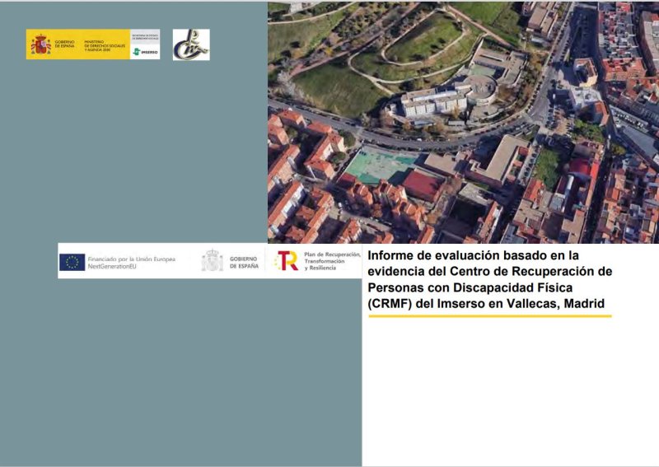Click the 'Financiado por la Unión Europea' text
This screenshot has width=659, height=467.
click(x=131, y=259)
